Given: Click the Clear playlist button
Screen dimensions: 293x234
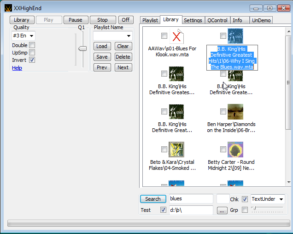Looking at the screenshot, I should pos(123,46).
